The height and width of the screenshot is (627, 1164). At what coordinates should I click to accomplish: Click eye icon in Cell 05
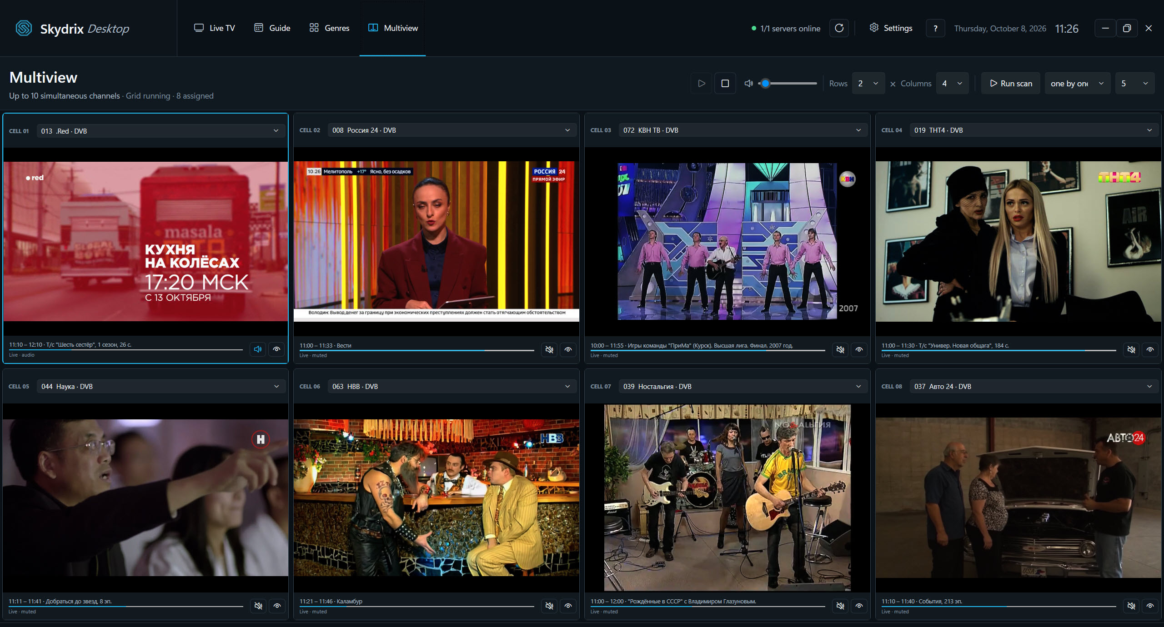coord(277,606)
